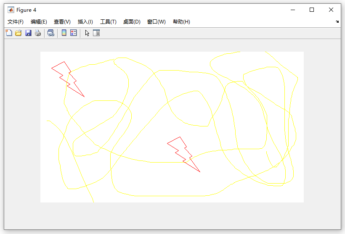Close the Figure 4 window
The height and width of the screenshot is (234, 345).
(331, 10)
